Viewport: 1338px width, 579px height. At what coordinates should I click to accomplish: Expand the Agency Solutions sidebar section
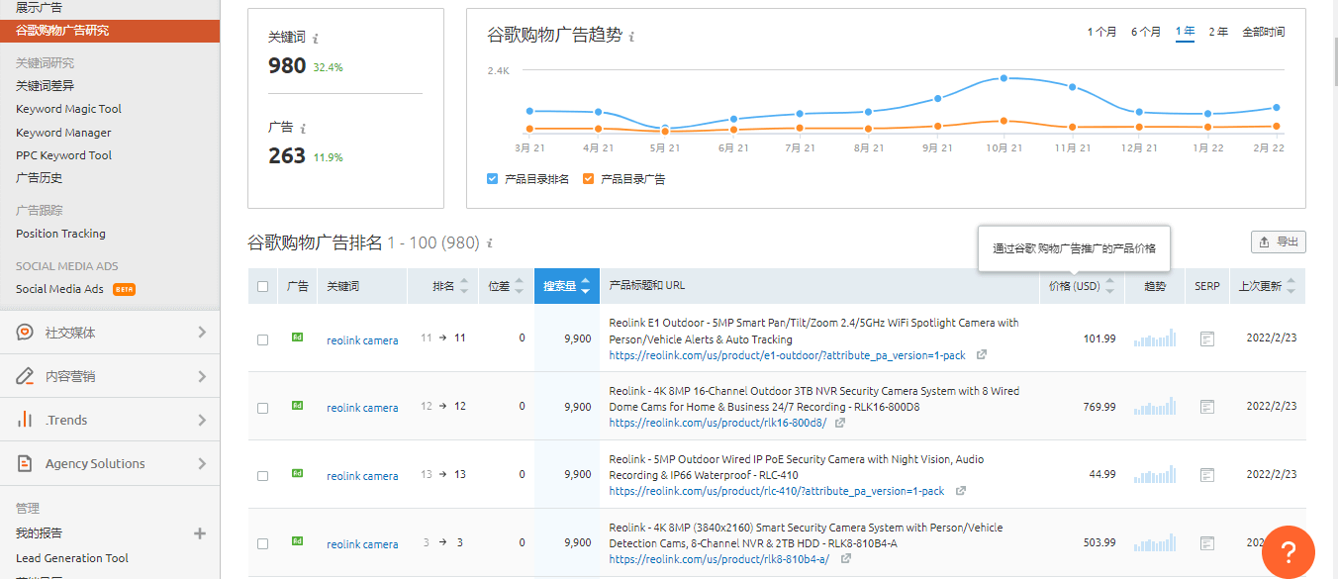tap(202, 463)
